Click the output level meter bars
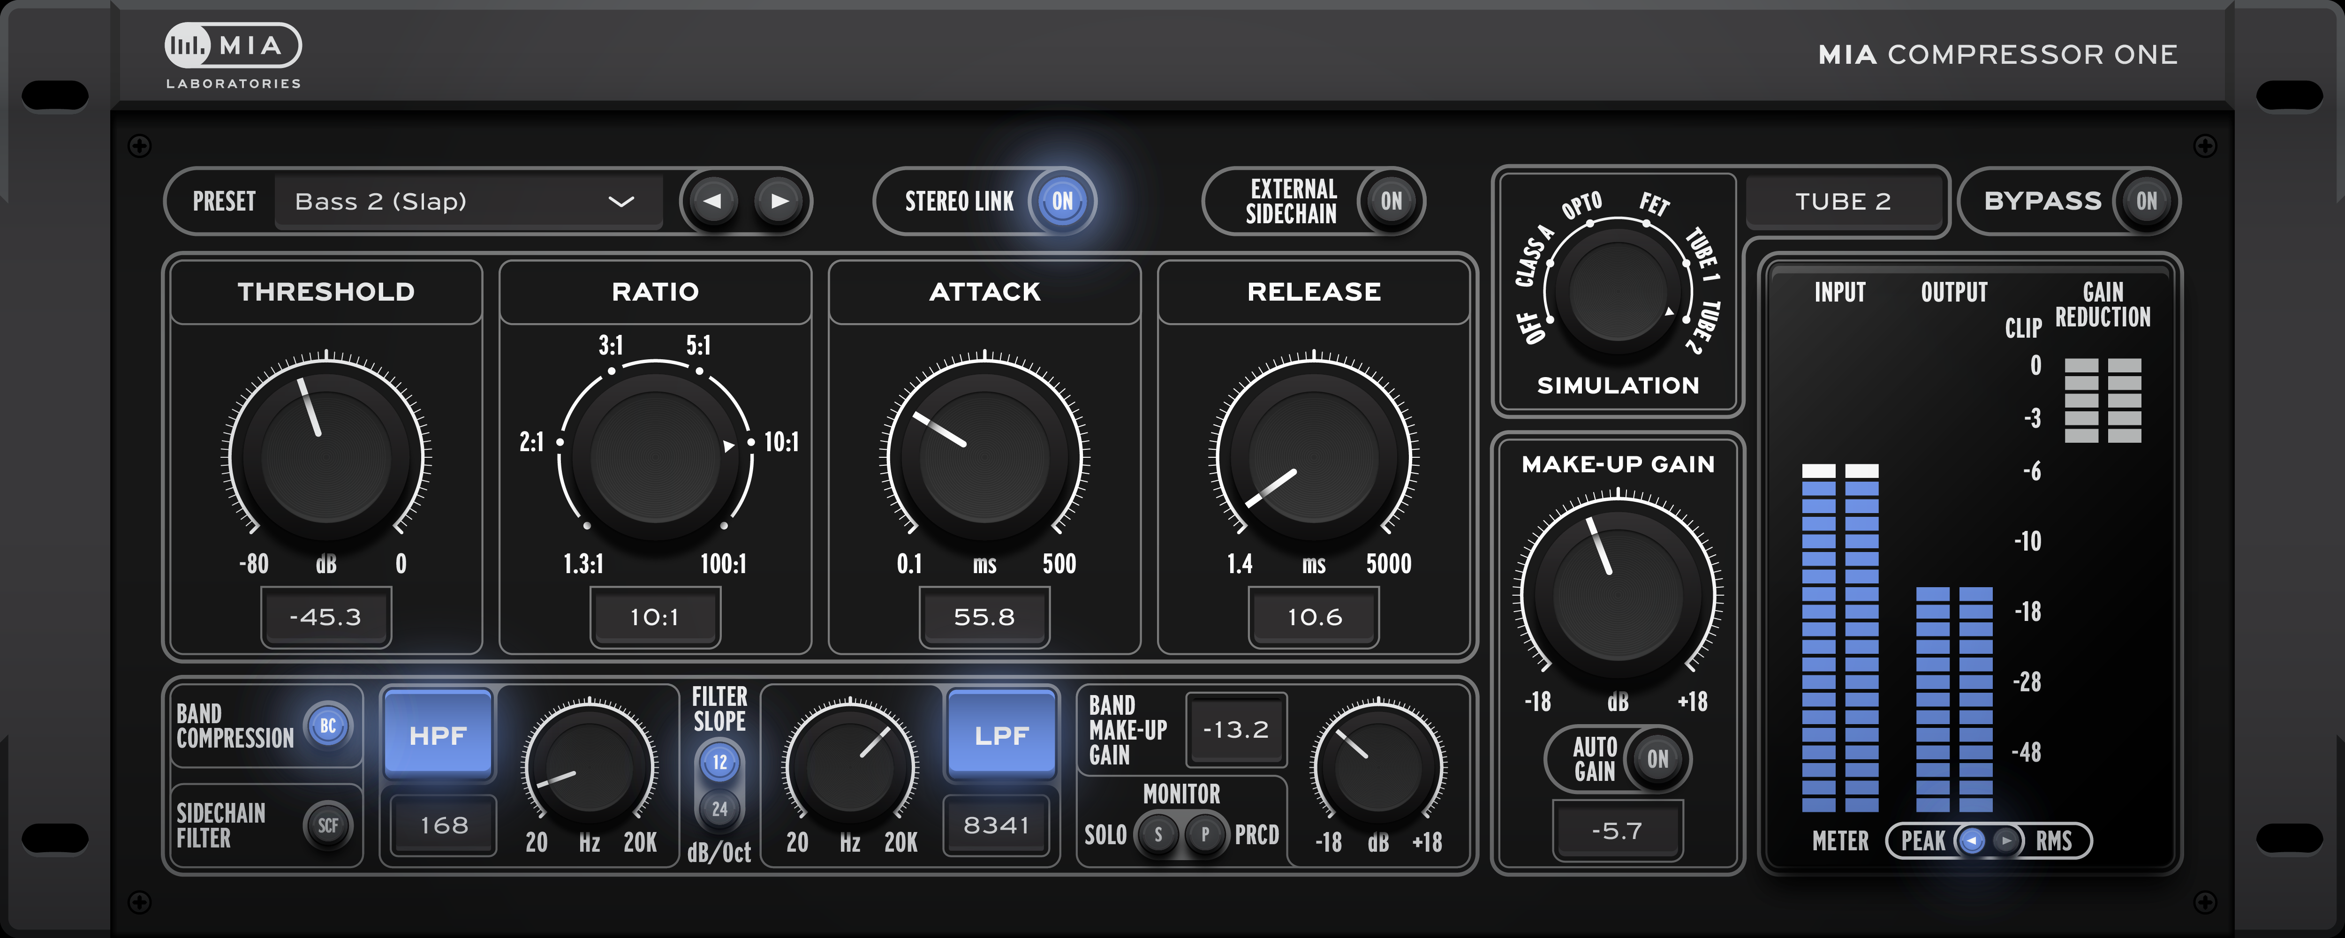 (1953, 699)
